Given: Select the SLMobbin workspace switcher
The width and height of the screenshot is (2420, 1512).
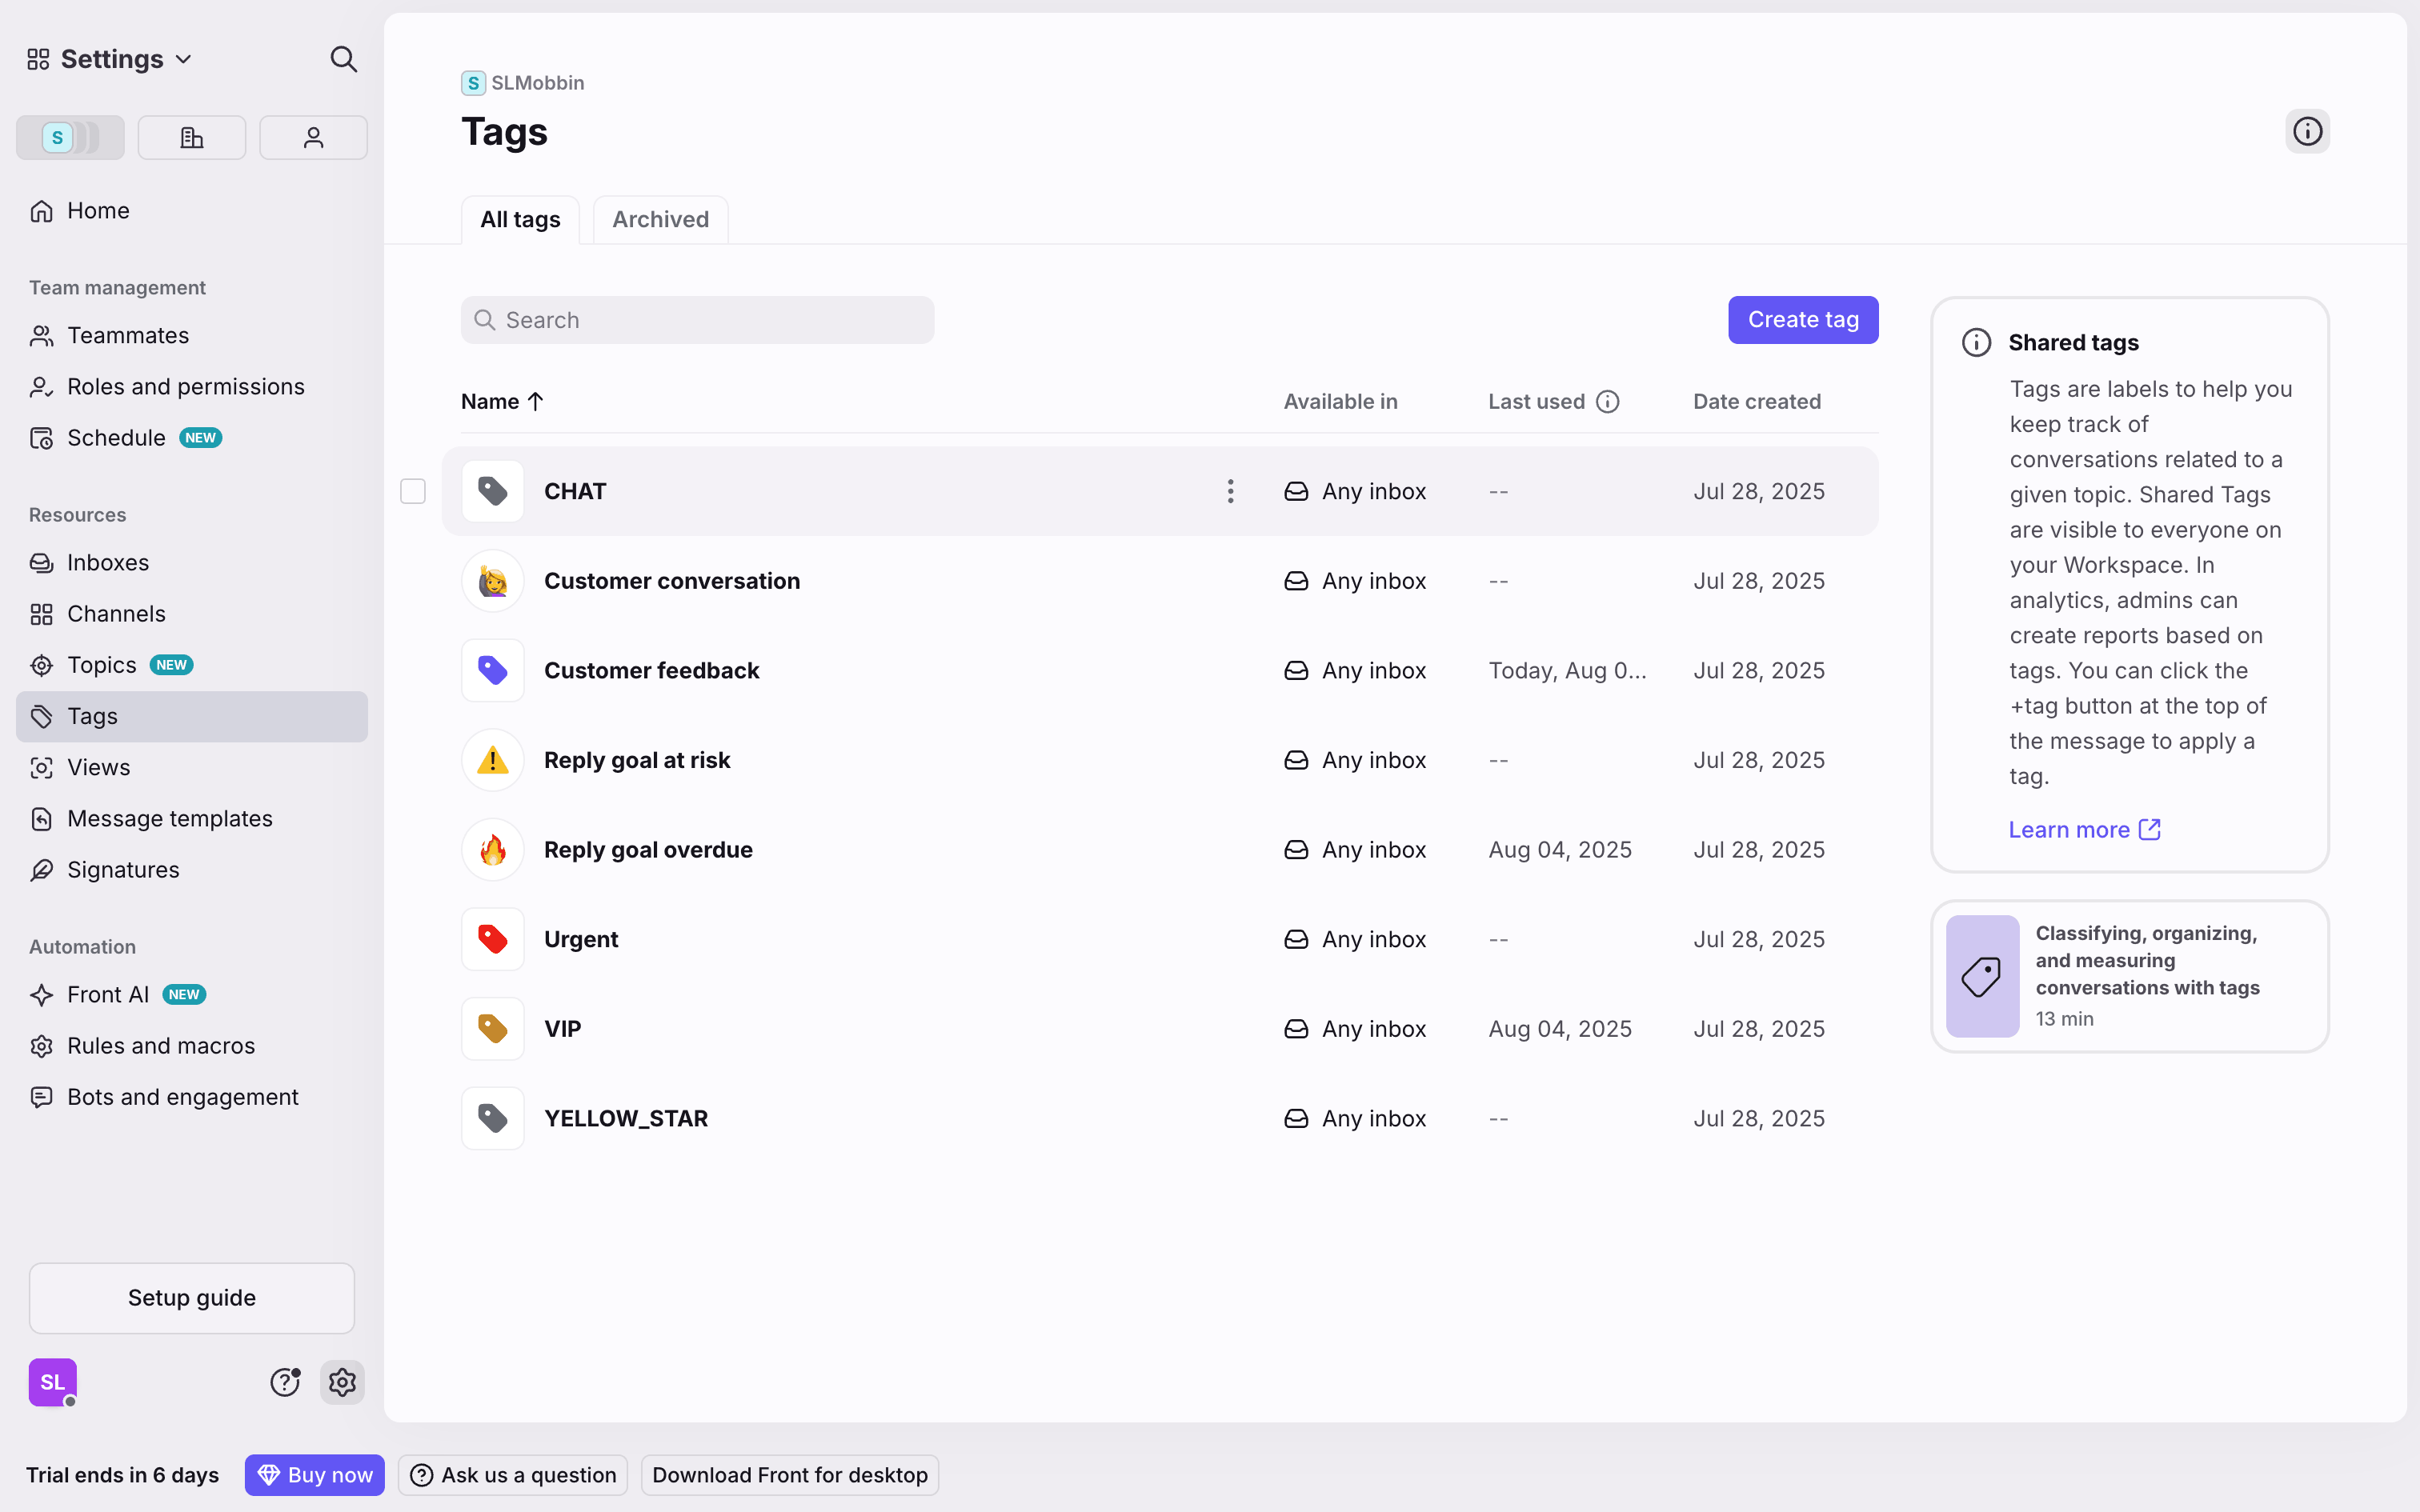Looking at the screenshot, I should pyautogui.click(x=70, y=137).
